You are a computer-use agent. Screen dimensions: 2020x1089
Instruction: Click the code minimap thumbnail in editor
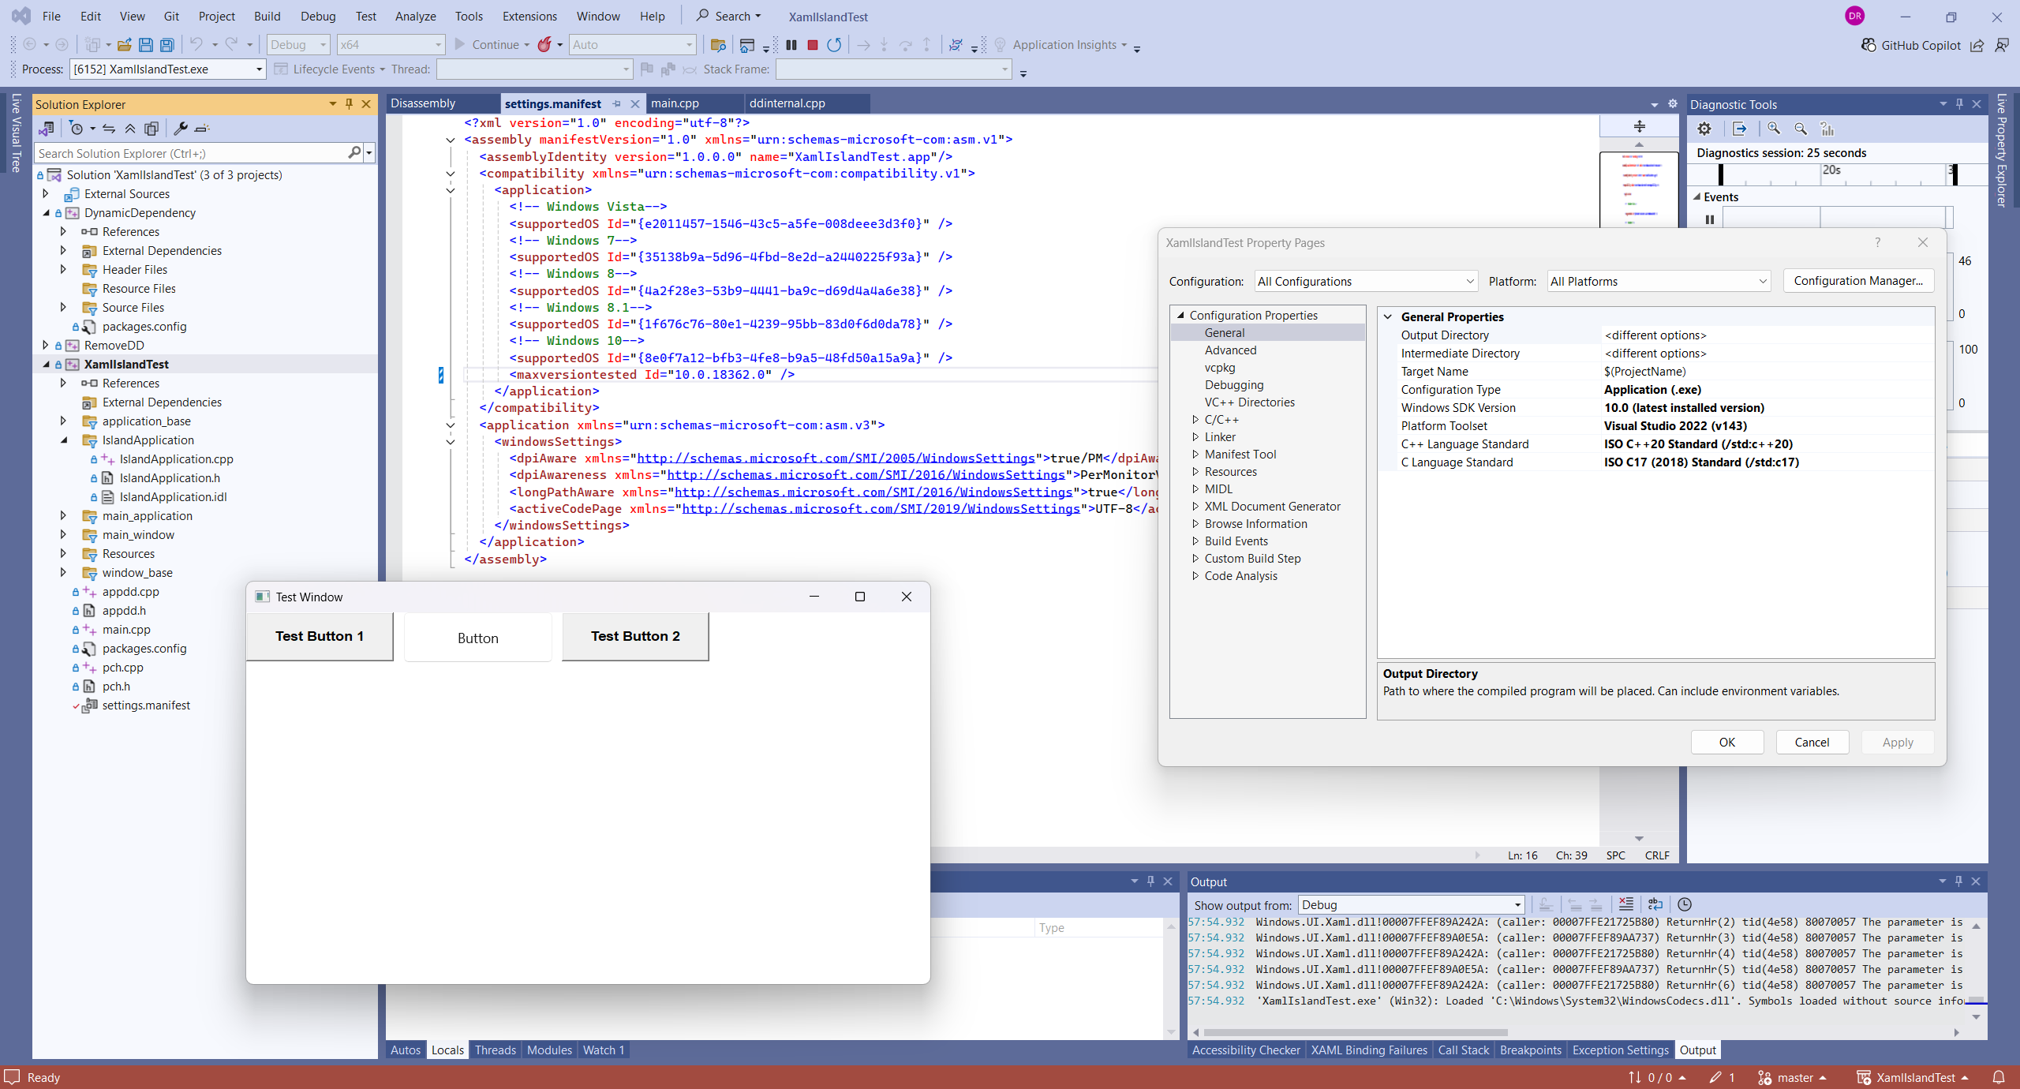[x=1638, y=189]
